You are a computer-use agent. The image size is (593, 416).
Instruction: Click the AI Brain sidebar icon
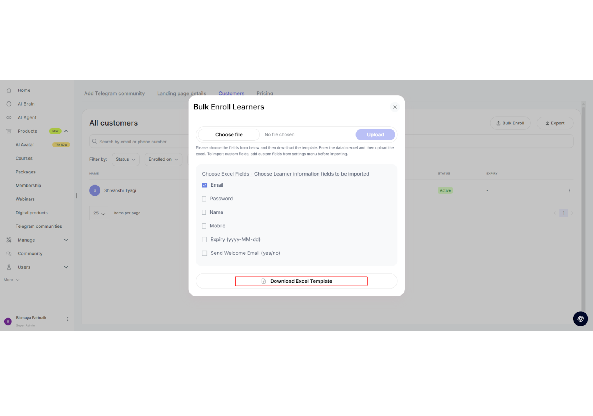[x=9, y=104]
